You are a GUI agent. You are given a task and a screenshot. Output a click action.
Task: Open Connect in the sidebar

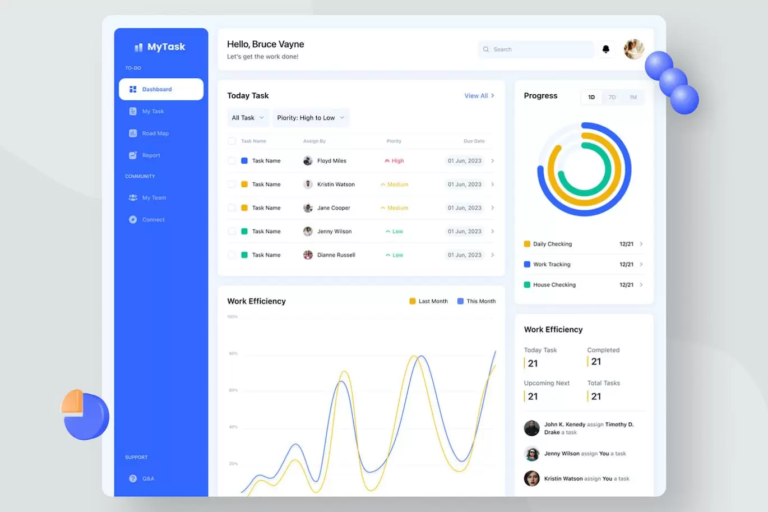[153, 220]
